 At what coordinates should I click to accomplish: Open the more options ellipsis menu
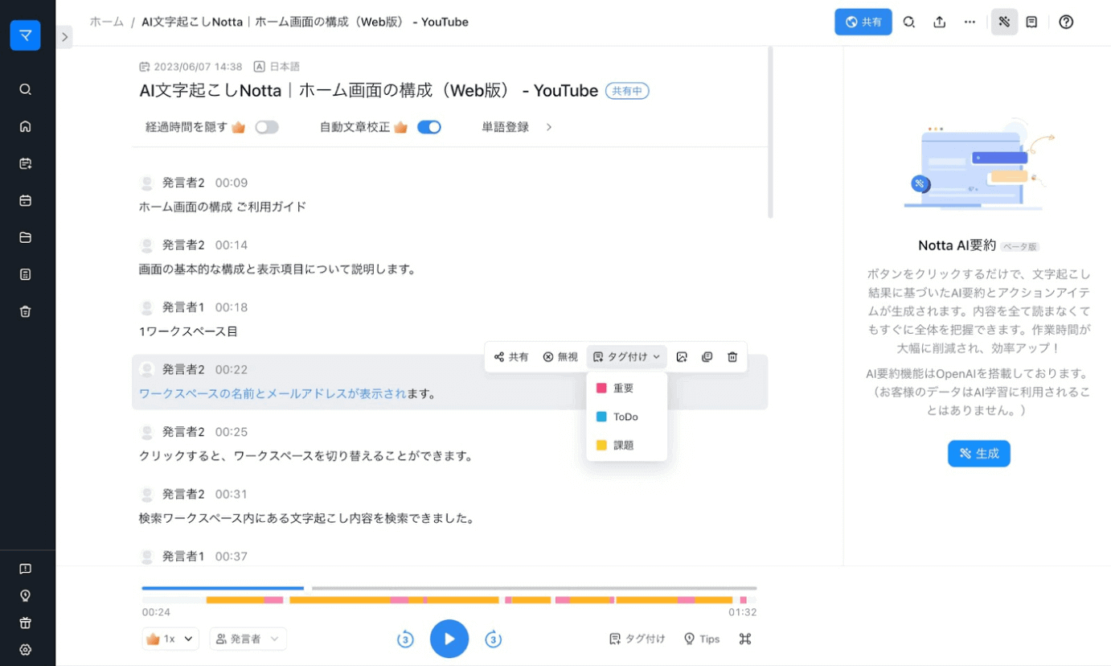970,23
